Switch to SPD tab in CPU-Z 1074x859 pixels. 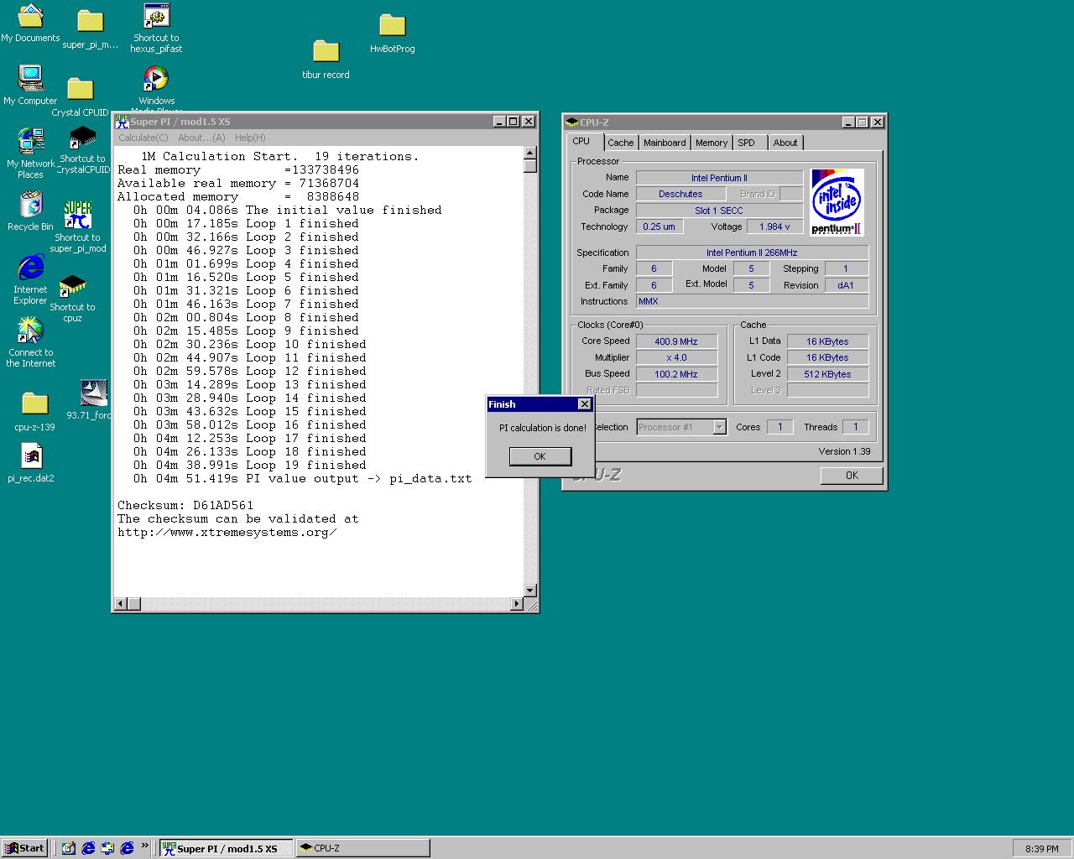(x=746, y=143)
